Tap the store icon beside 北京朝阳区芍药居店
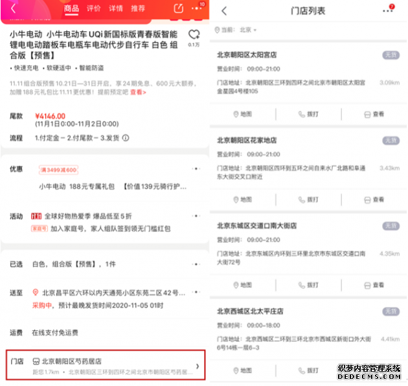 point(36,361)
